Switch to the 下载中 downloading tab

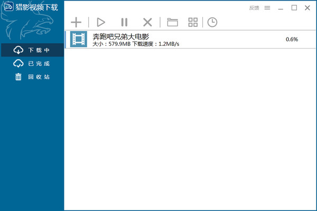[32, 50]
